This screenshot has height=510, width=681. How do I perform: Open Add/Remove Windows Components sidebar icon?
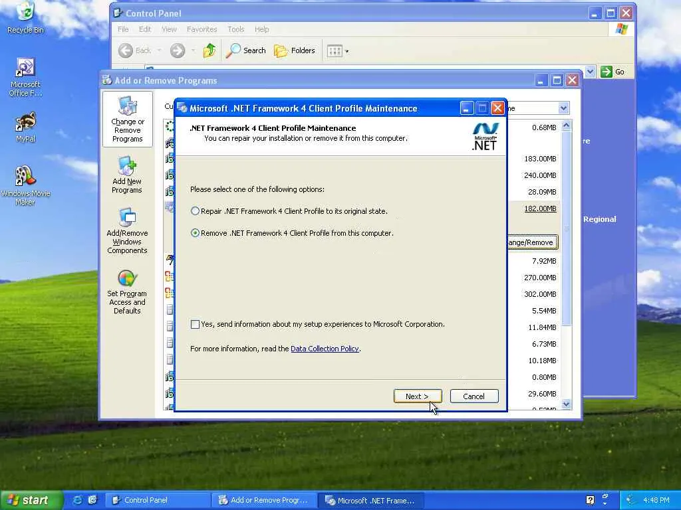point(127,231)
